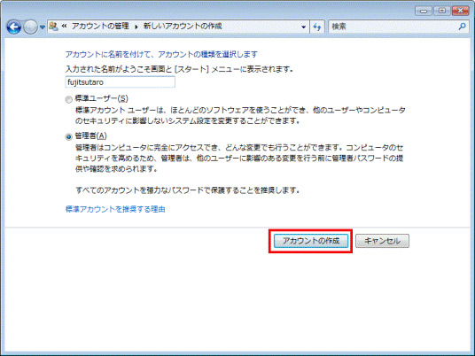Click the アカウントの管理 breadcrumb
Viewport: 475px width, 356px height.
coord(100,27)
